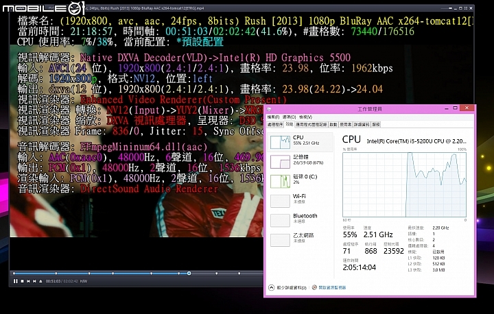Select the CPU 55% 2.51 GHz resource entry
Image resolution: width=494 pixels, height=314 pixels.
pyautogui.click(x=301, y=142)
